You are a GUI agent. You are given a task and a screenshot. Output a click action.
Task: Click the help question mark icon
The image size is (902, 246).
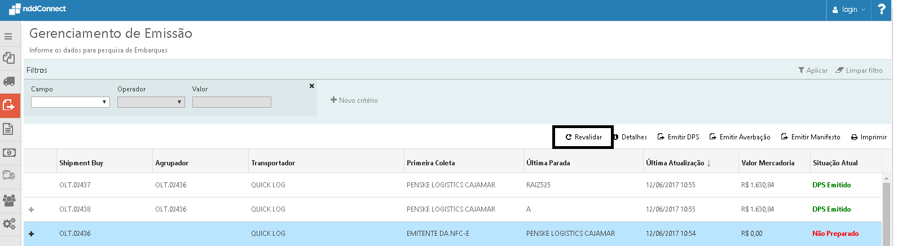click(882, 10)
